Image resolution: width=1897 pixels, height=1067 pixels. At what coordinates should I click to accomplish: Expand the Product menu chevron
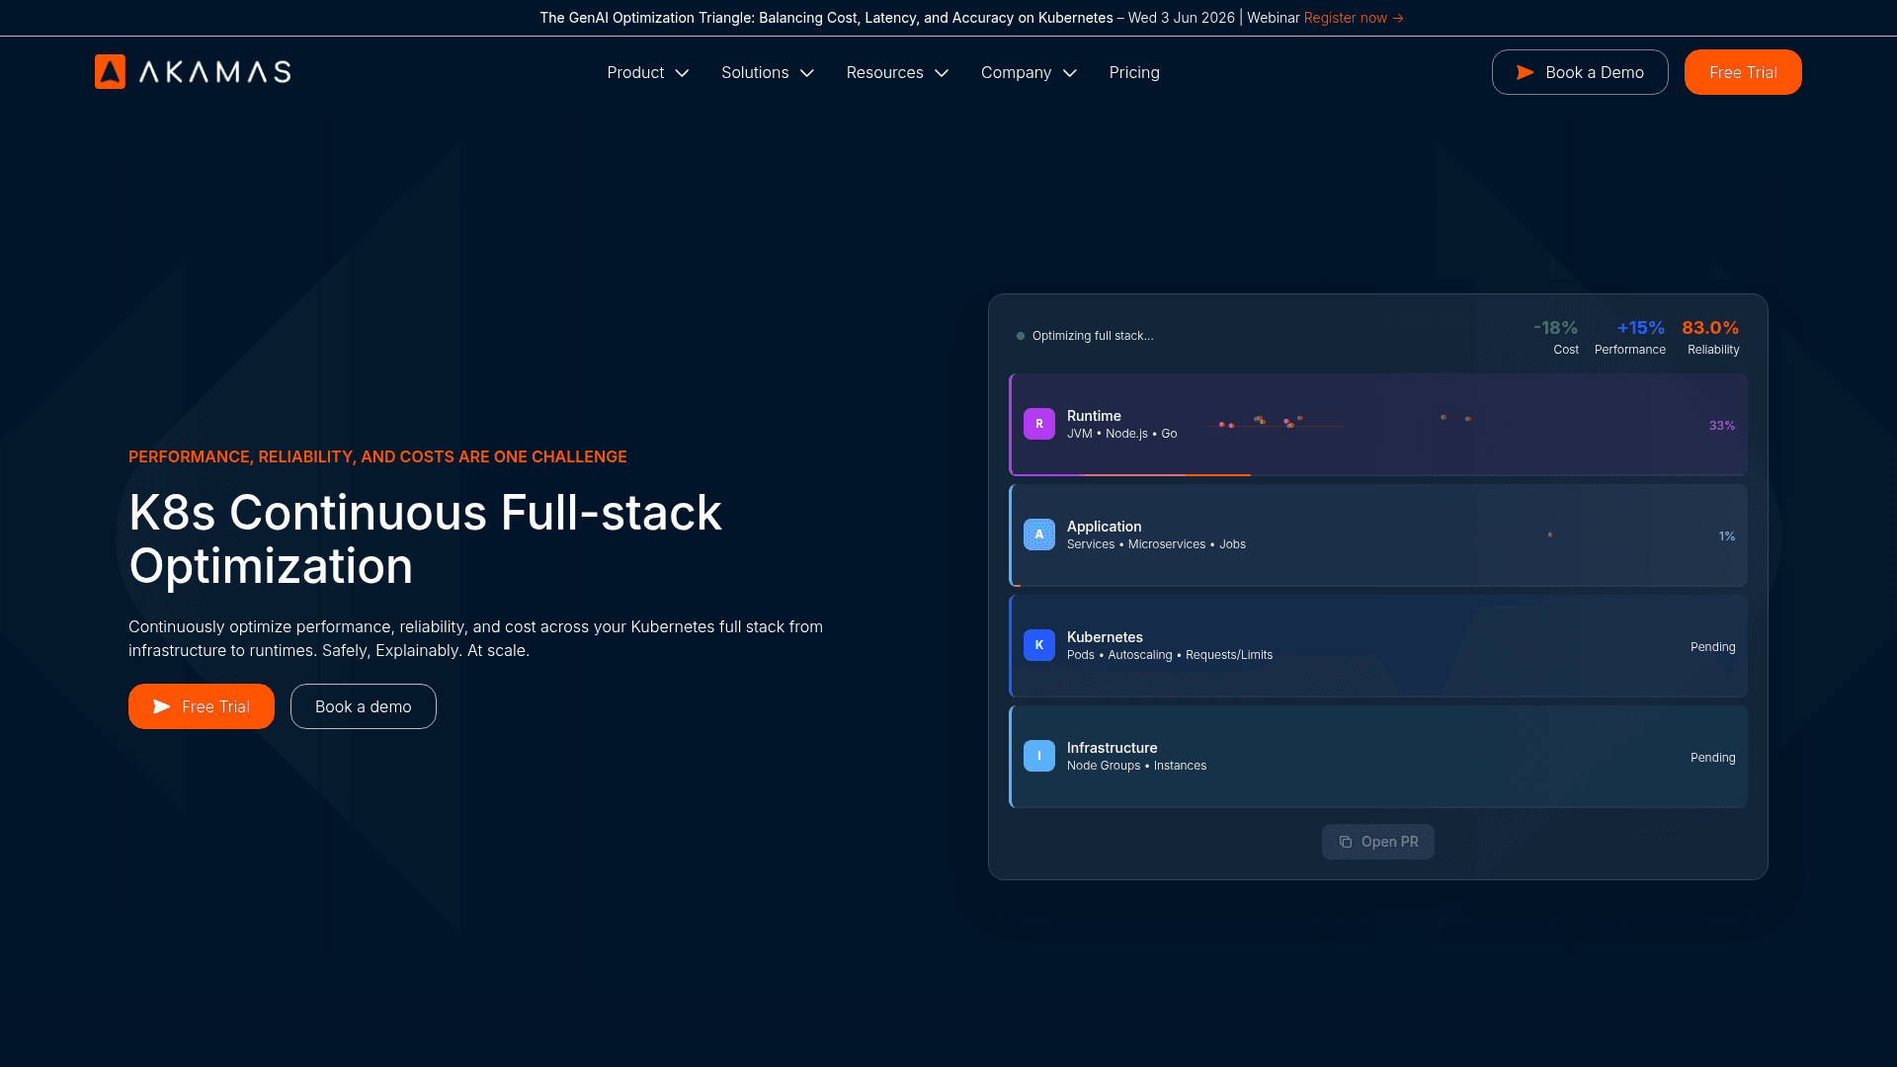pos(682,73)
